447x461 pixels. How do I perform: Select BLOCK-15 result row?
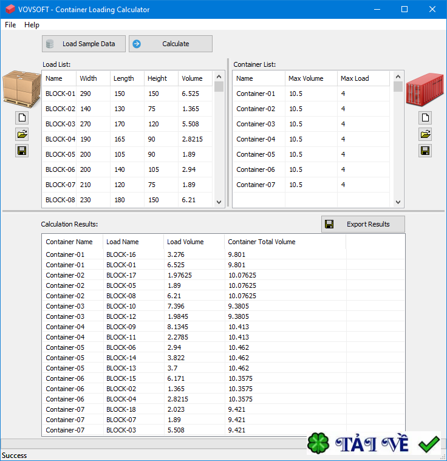coord(223,378)
